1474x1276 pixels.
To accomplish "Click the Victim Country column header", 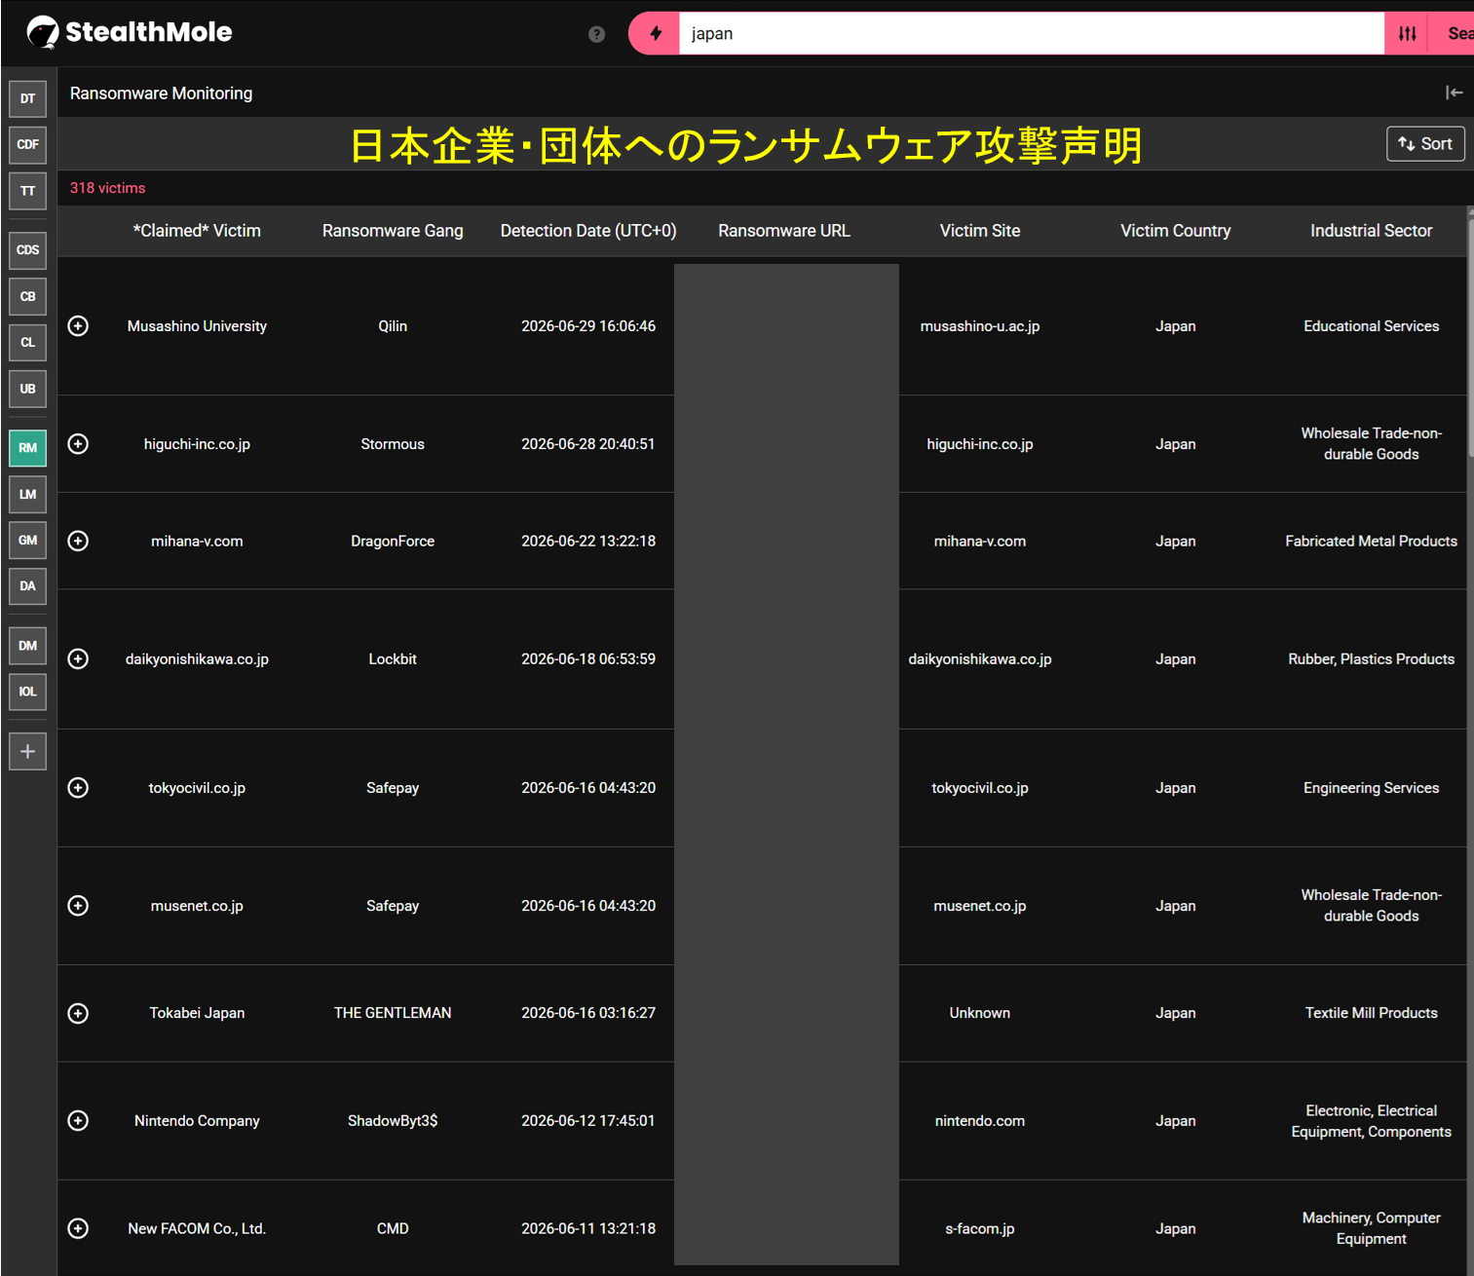I will tap(1176, 231).
